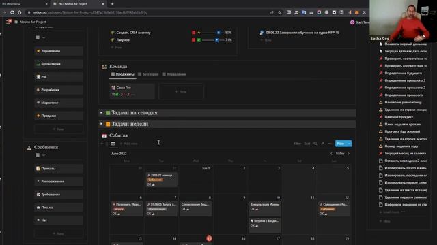Click the Start Timer button in top bar
Screen dimensions: 437x245
tap(360, 22)
